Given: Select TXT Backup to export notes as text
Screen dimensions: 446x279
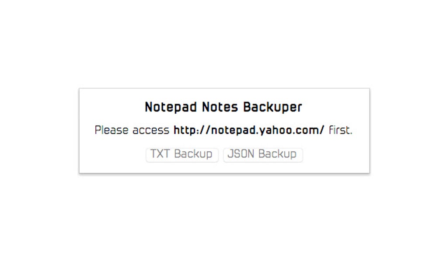Looking at the screenshot, I should [x=182, y=154].
